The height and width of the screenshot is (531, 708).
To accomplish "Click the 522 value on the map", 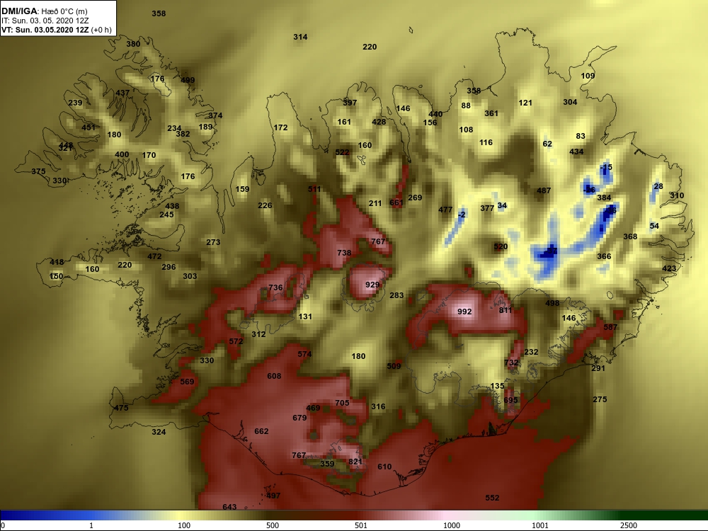I will (x=342, y=153).
